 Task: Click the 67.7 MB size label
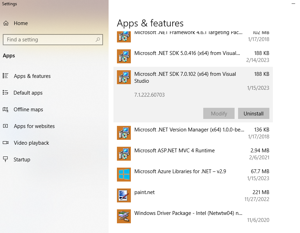click(260, 171)
